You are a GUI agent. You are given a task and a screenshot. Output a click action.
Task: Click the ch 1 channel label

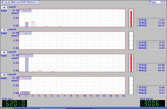pyautogui.click(x=5, y=7)
